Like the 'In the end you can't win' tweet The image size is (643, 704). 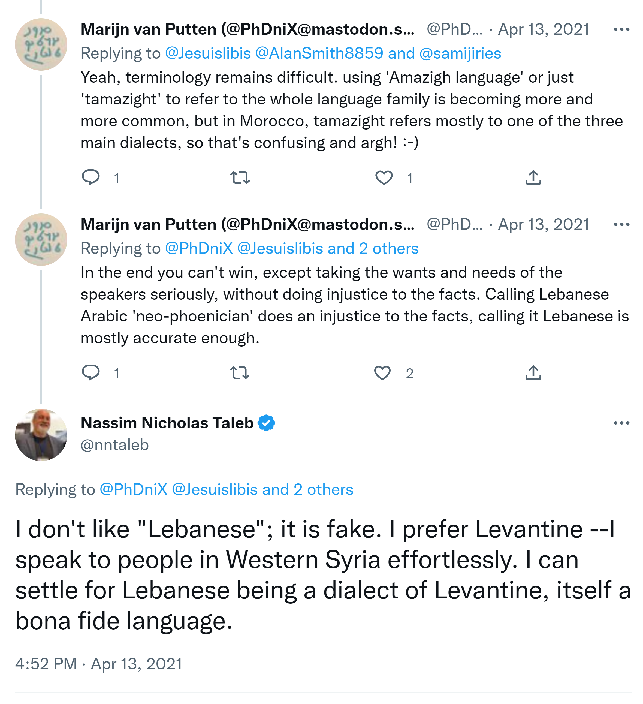point(382,373)
